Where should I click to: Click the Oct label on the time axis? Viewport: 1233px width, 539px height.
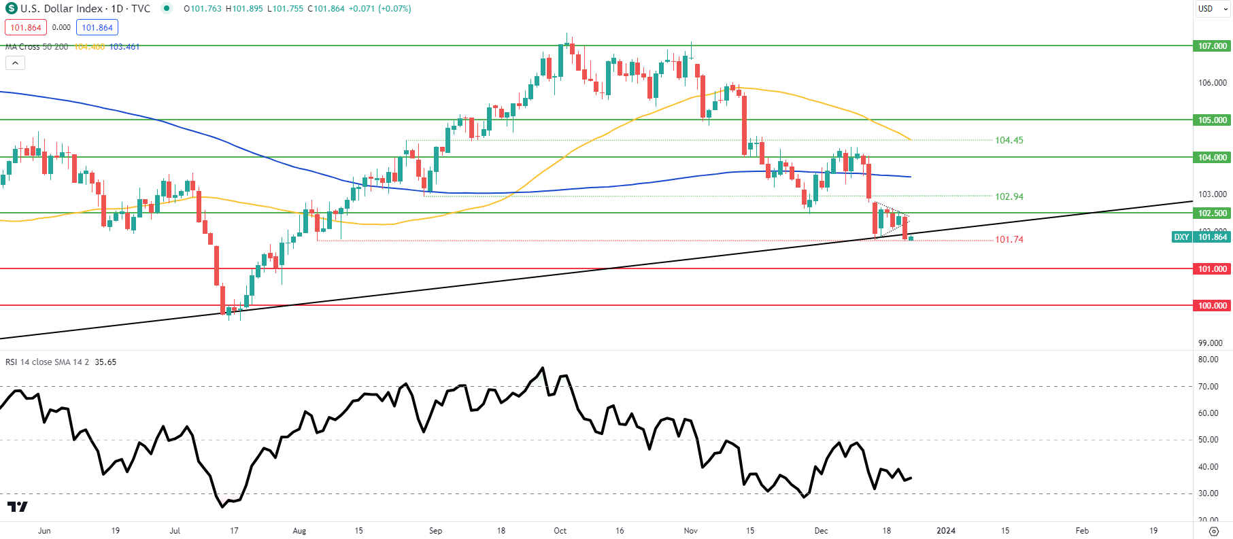click(560, 531)
